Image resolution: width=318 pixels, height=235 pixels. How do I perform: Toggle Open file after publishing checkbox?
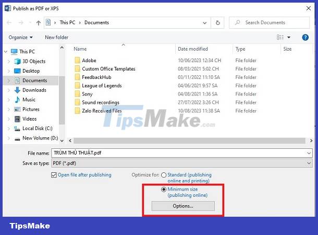pos(54,175)
